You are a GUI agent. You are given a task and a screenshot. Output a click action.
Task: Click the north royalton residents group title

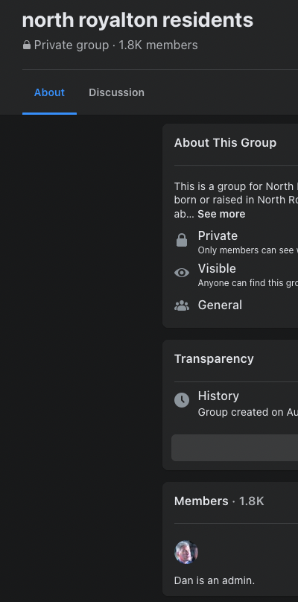tap(138, 20)
